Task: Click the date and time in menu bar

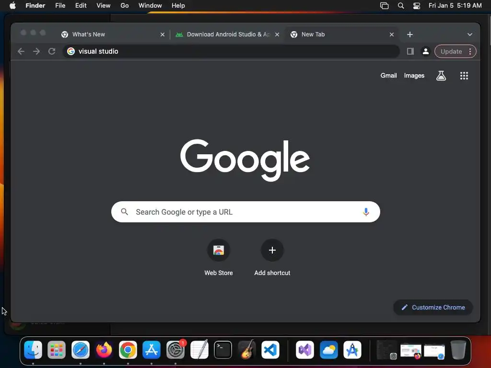Action: point(455,5)
